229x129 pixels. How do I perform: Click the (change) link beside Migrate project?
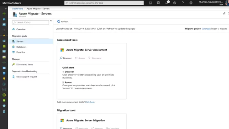click(x=206, y=29)
